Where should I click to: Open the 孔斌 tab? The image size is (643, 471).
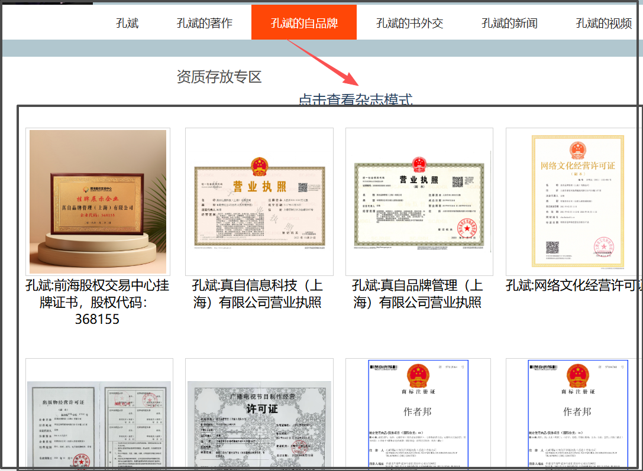[x=127, y=23]
